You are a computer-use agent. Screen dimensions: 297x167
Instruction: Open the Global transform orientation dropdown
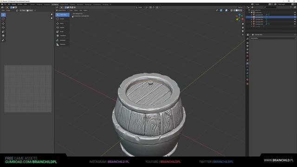pyautogui.click(x=140, y=7)
